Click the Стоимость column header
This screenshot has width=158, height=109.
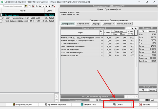click(x=131, y=33)
